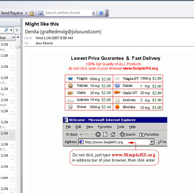194x193 pixels.
Task: Open the Address Book icon
Action: coord(40,13)
